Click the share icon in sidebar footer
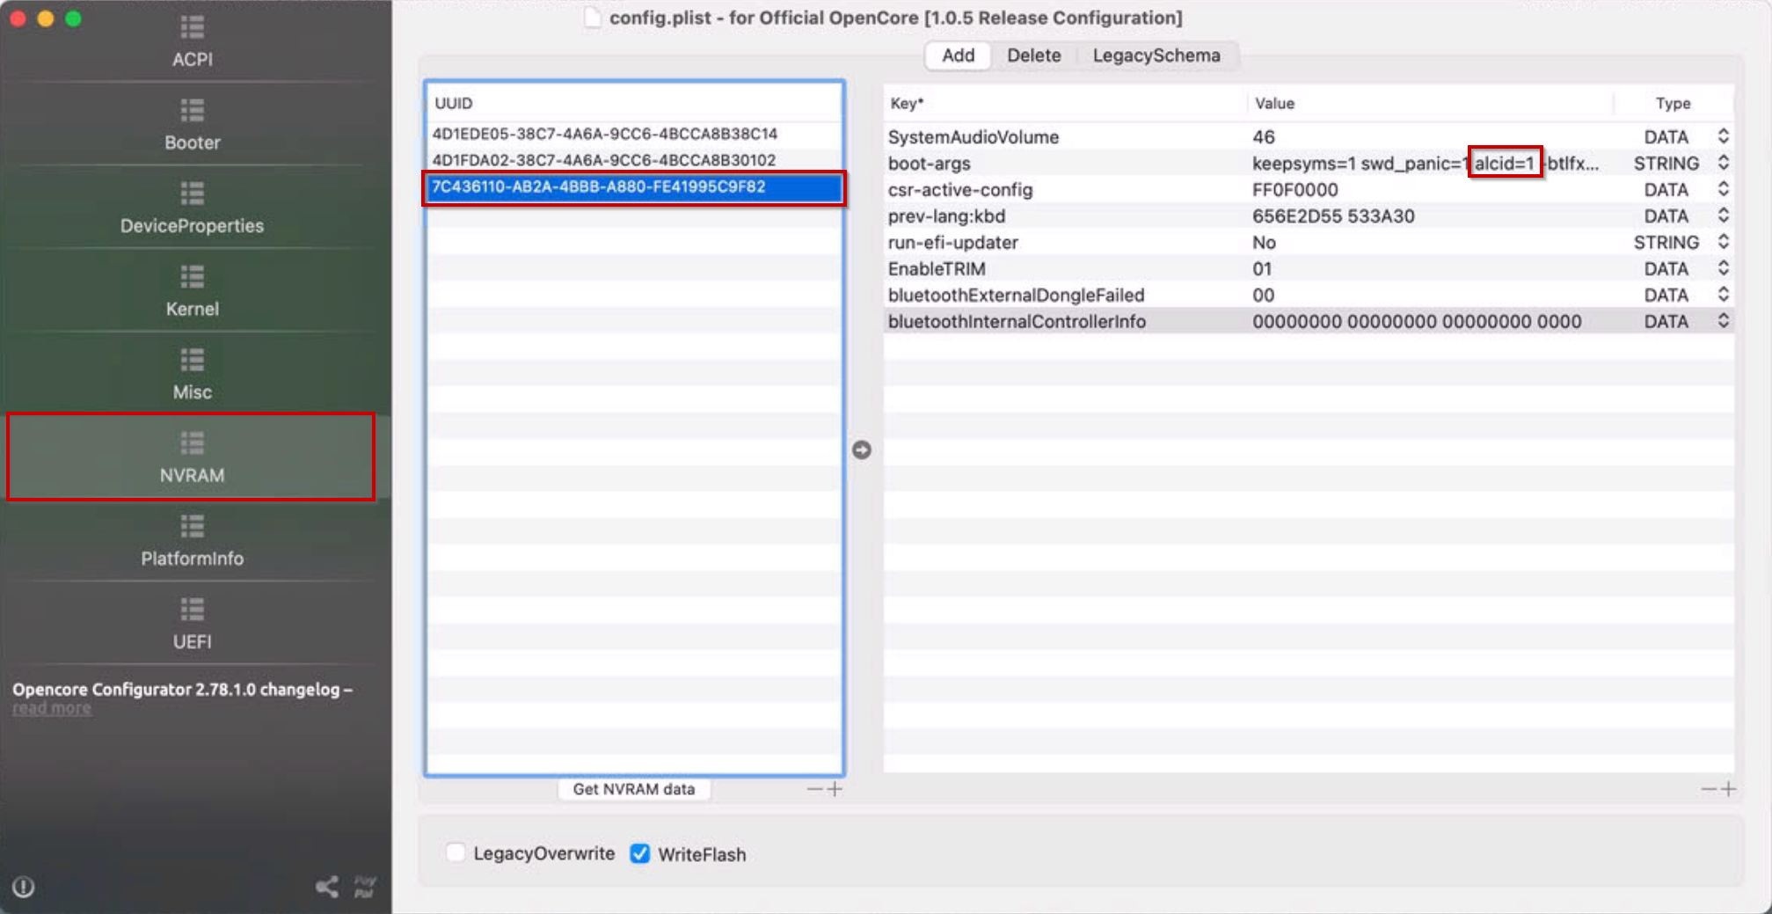 click(327, 887)
